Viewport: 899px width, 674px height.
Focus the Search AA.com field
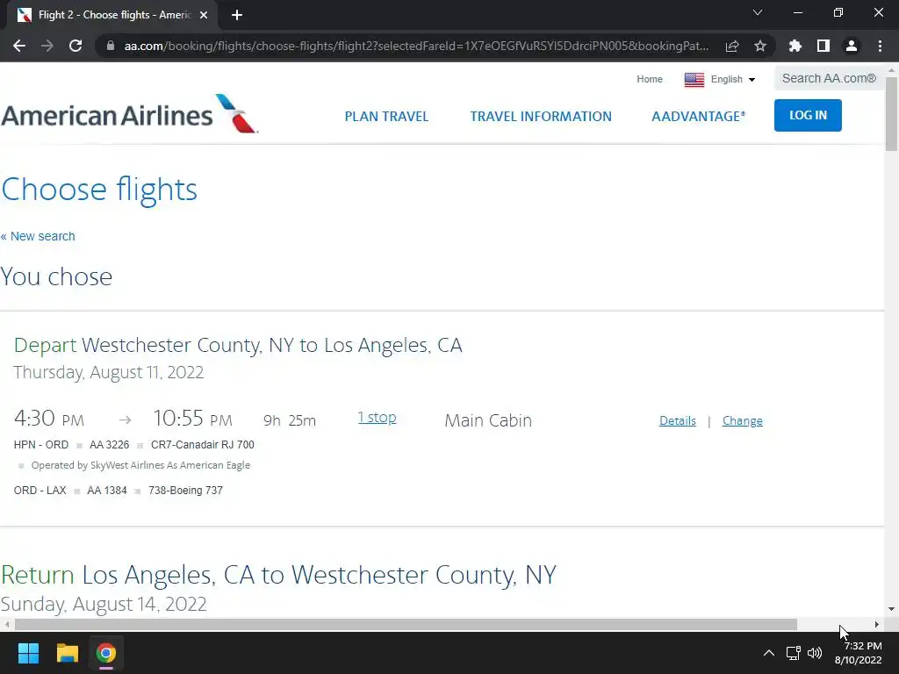[829, 78]
